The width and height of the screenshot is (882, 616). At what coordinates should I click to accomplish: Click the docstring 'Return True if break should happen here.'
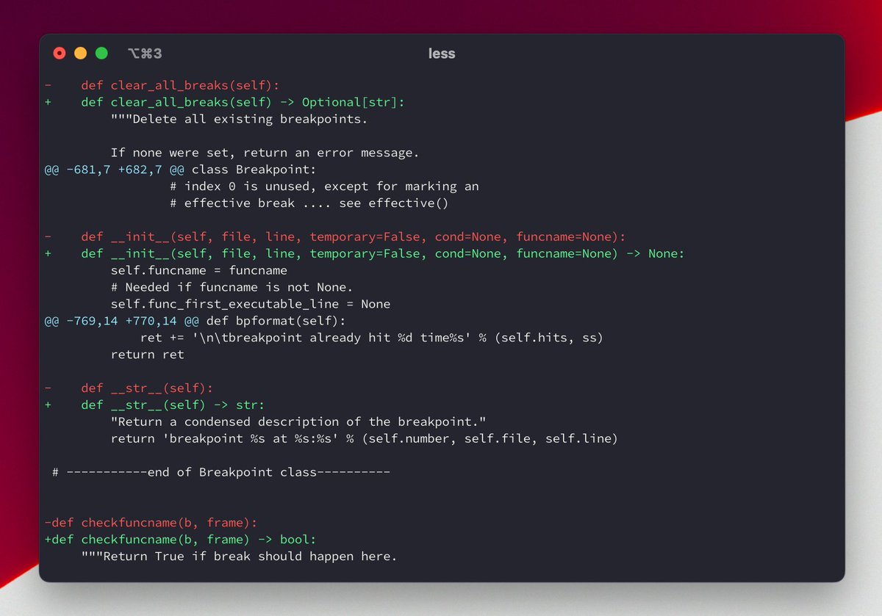coord(239,557)
